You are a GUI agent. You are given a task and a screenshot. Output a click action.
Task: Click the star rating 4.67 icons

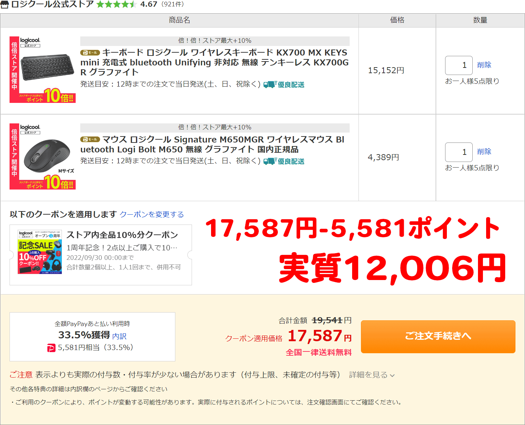[x=116, y=5]
